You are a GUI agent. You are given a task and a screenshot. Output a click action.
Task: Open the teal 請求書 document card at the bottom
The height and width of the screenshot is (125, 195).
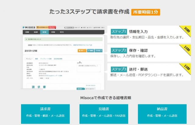coord(45,114)
